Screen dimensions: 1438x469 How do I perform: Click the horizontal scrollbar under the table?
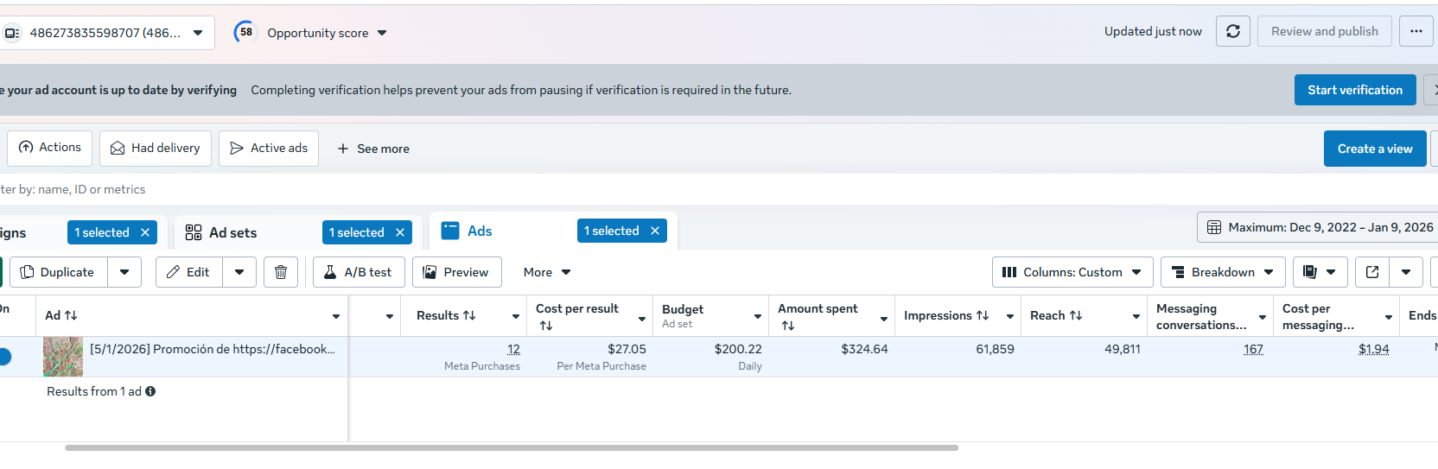click(x=512, y=447)
